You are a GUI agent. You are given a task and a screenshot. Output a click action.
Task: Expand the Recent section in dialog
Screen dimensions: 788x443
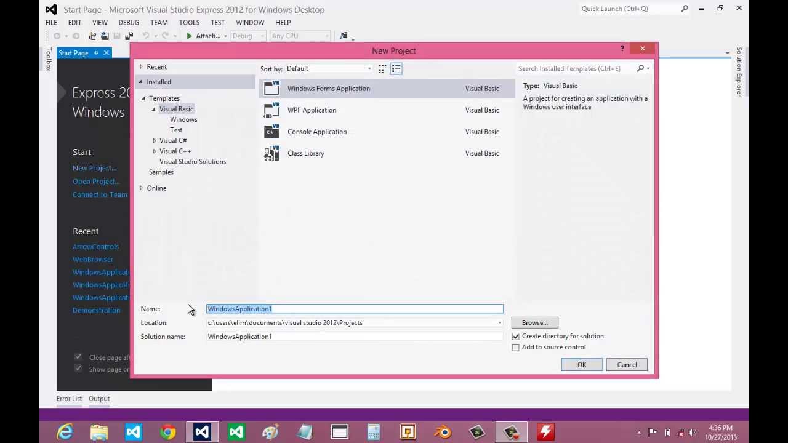pyautogui.click(x=141, y=66)
